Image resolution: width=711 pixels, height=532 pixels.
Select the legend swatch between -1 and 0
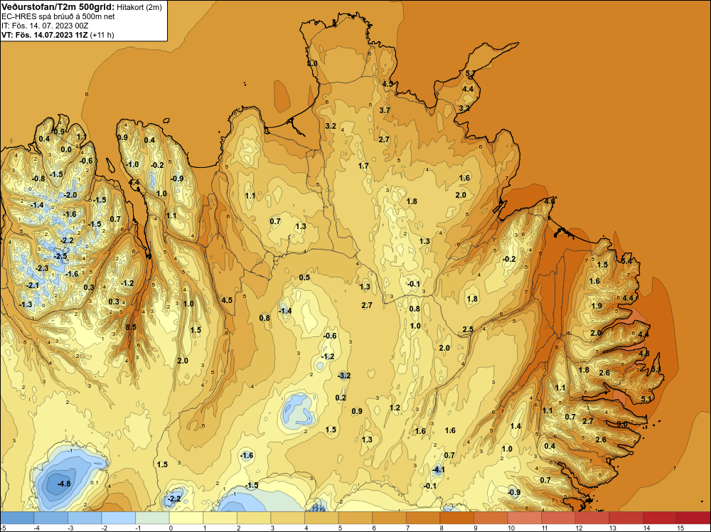coord(152,518)
